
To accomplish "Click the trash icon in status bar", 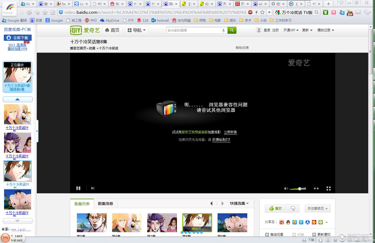I will pyautogui.click(x=335, y=240).
